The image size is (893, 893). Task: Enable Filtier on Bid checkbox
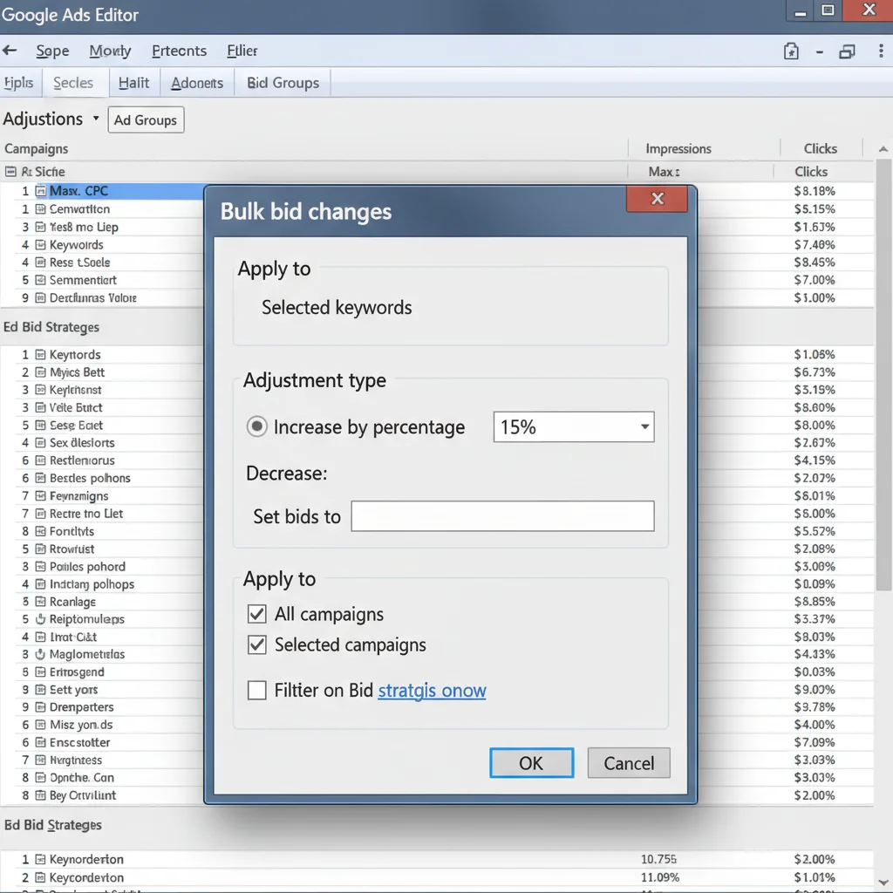257,691
